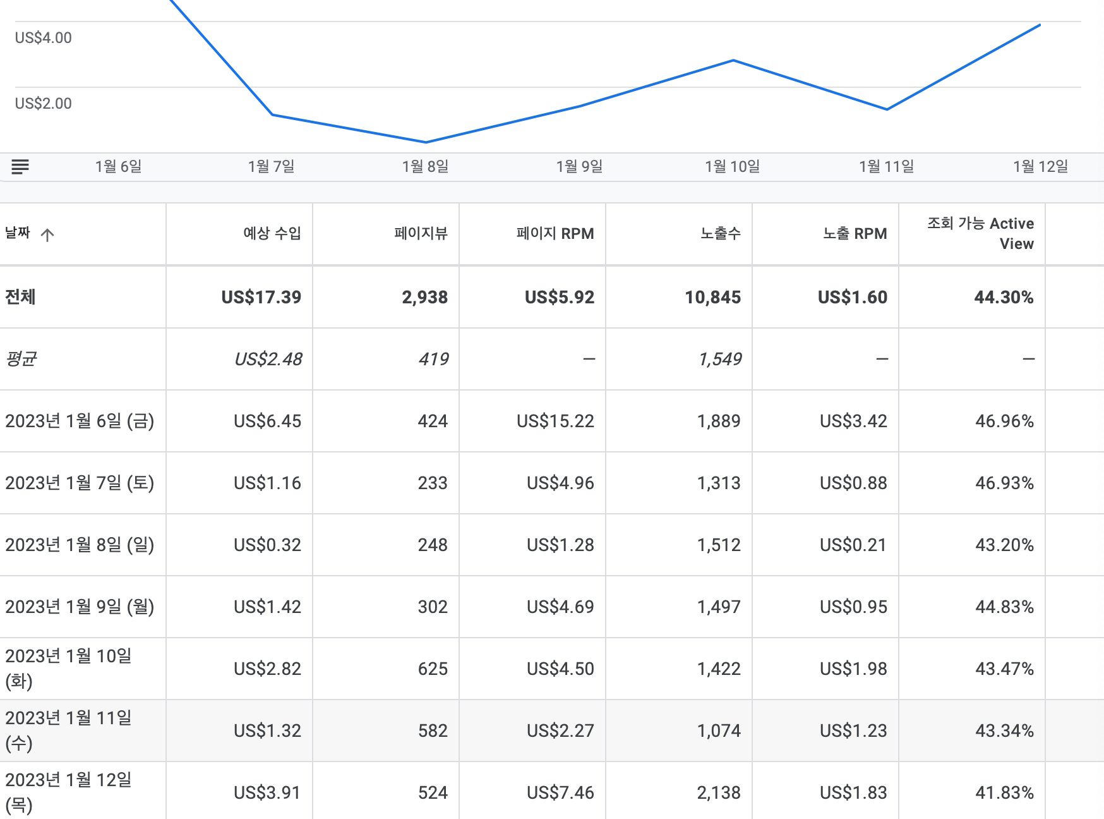Screen dimensions: 1104x819
Task: Click January 8 earnings US$0.32
Action: pos(268,545)
